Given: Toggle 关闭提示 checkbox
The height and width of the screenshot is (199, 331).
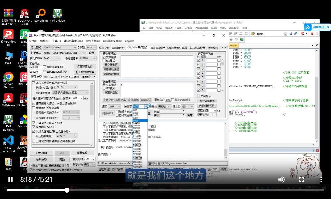Looking at the screenshot, I should [x=198, y=96].
